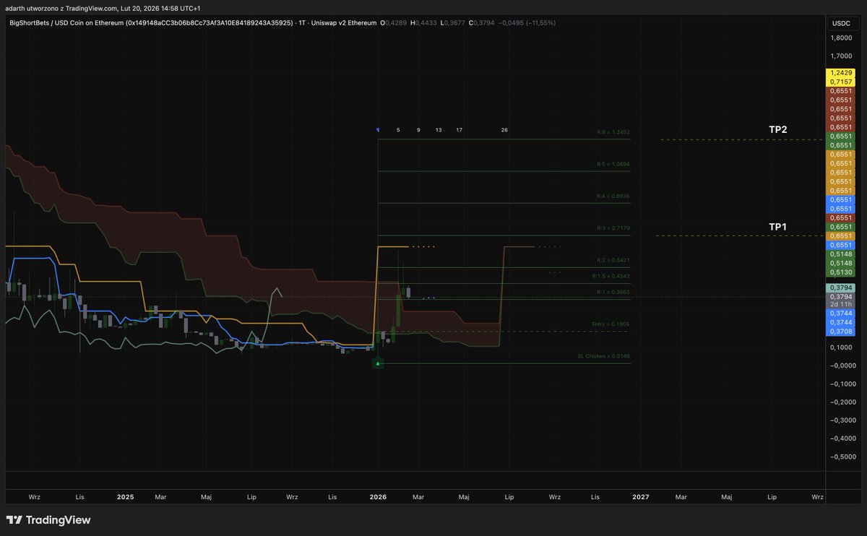This screenshot has width=867, height=536.
Task: Click the 0,1000 price scale tick
Action: (840, 347)
